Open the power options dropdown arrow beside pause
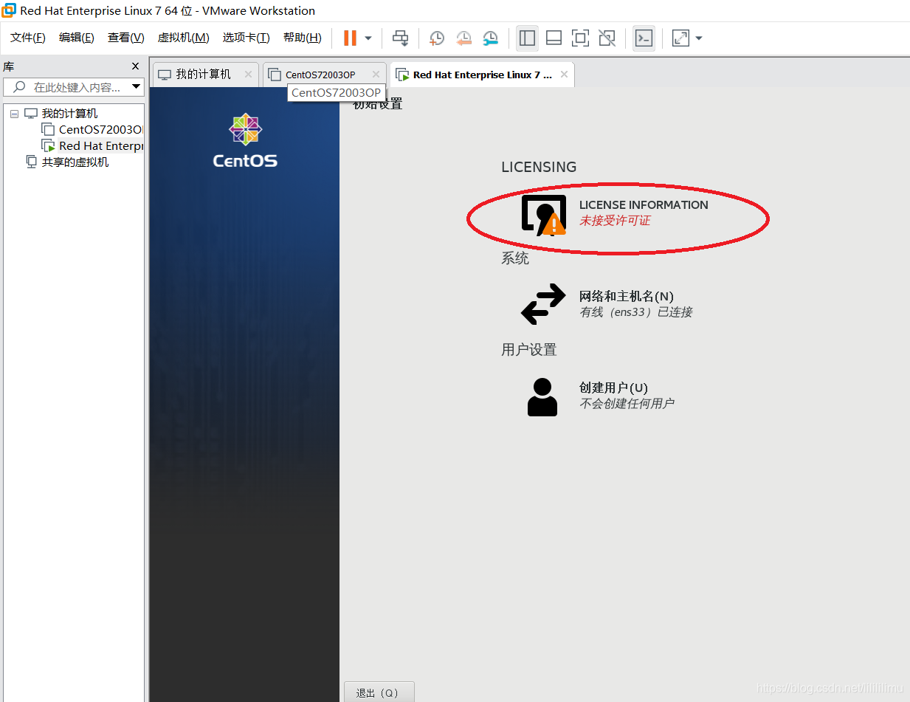This screenshot has height=702, width=910. pos(368,38)
